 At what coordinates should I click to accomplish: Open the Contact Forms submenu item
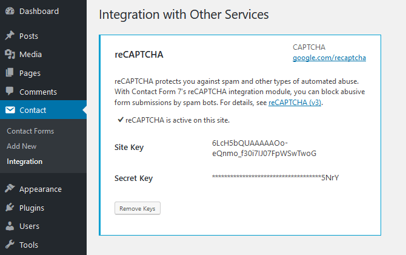[x=30, y=131]
